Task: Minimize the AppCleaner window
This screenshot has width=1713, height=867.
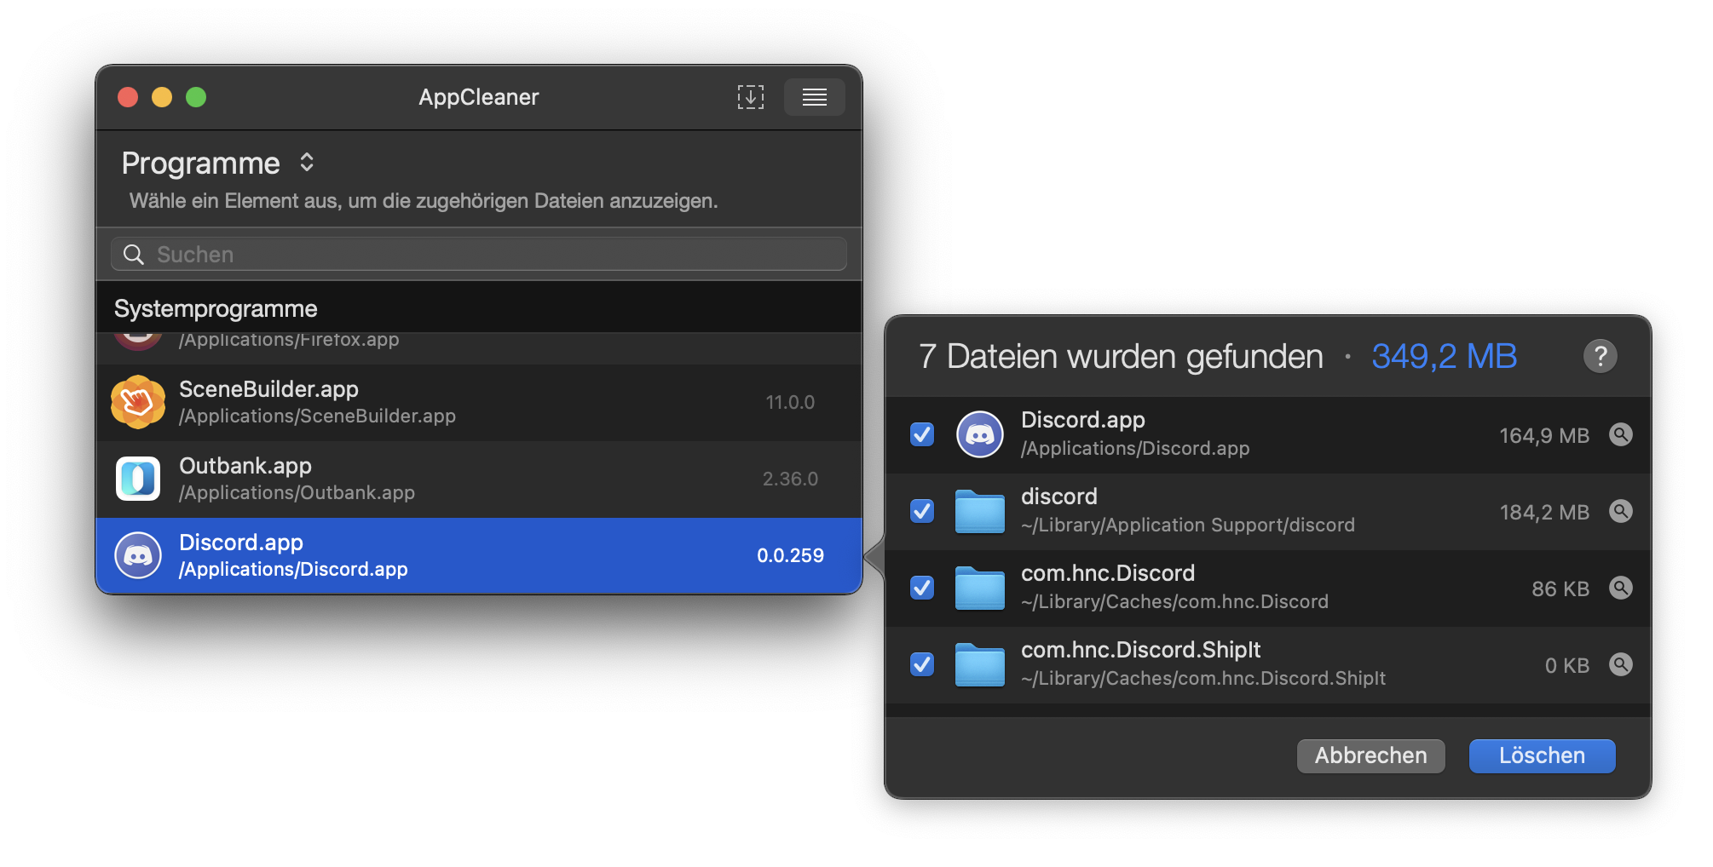Action: 162,97
